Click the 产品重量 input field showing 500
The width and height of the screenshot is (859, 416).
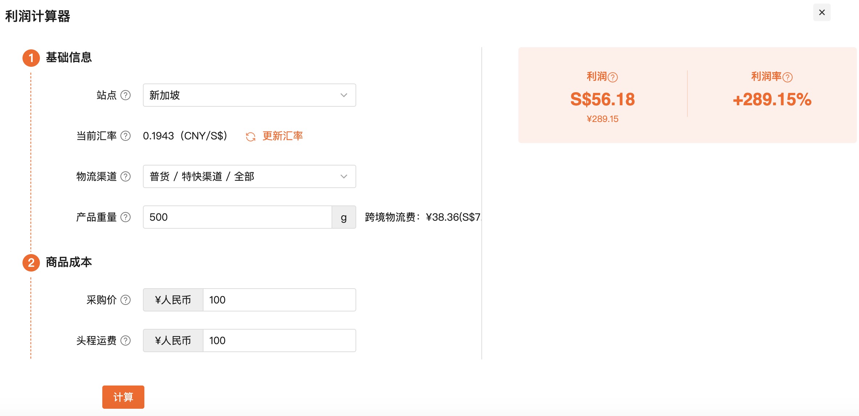pyautogui.click(x=238, y=217)
